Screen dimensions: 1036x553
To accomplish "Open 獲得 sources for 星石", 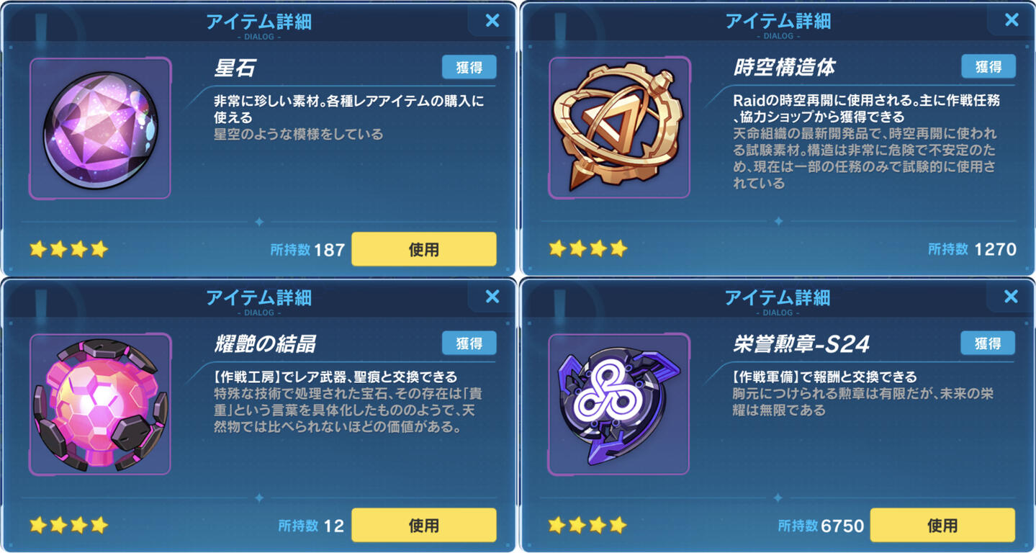I will [469, 67].
